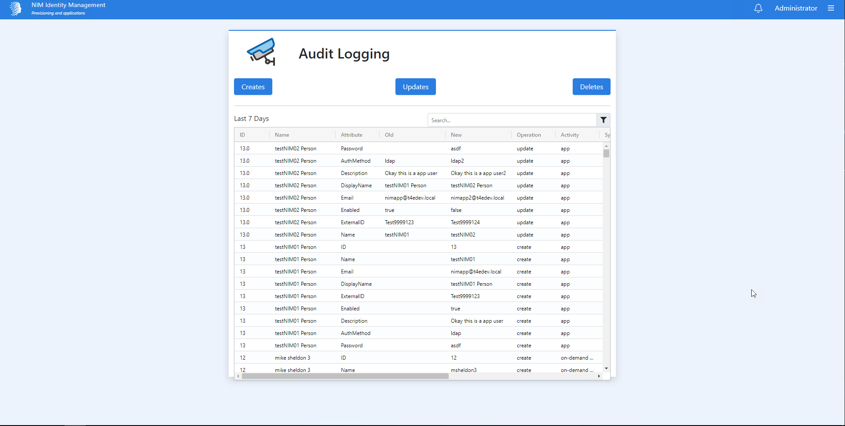Click the right arrow on the horizontal scrollbar

click(x=600, y=376)
